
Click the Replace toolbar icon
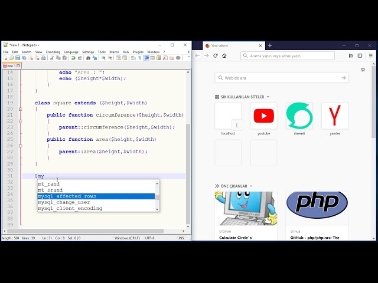click(94, 58)
